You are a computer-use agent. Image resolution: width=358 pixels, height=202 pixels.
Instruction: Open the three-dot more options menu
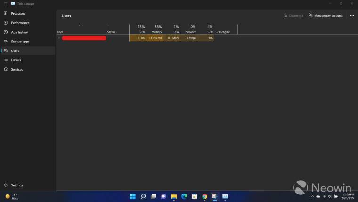[352, 16]
